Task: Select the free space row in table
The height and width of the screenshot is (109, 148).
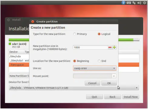Action: 74,65
